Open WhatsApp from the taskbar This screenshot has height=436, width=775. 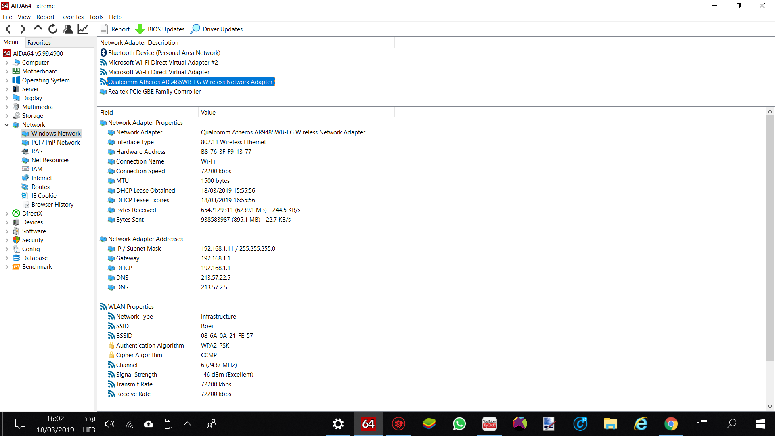click(x=459, y=424)
